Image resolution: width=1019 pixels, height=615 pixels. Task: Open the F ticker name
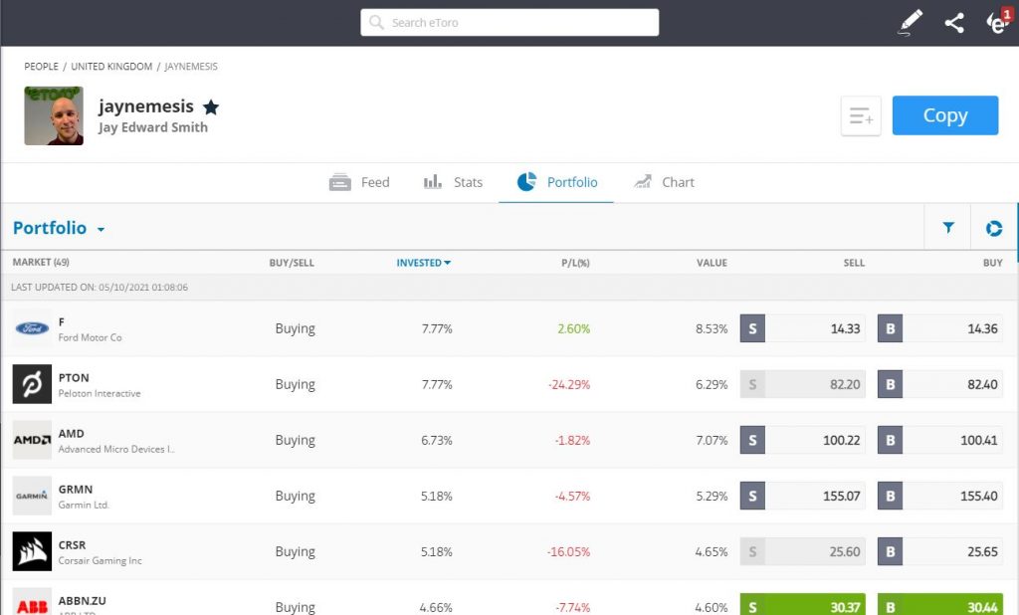coord(62,321)
